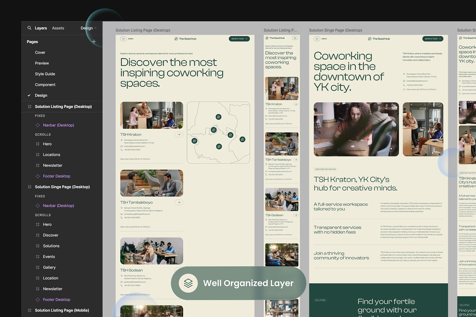Select the arrow icon next to TSH Tambakboyo on desktop
Screen dimensions: 476x317
(x=179, y=202)
